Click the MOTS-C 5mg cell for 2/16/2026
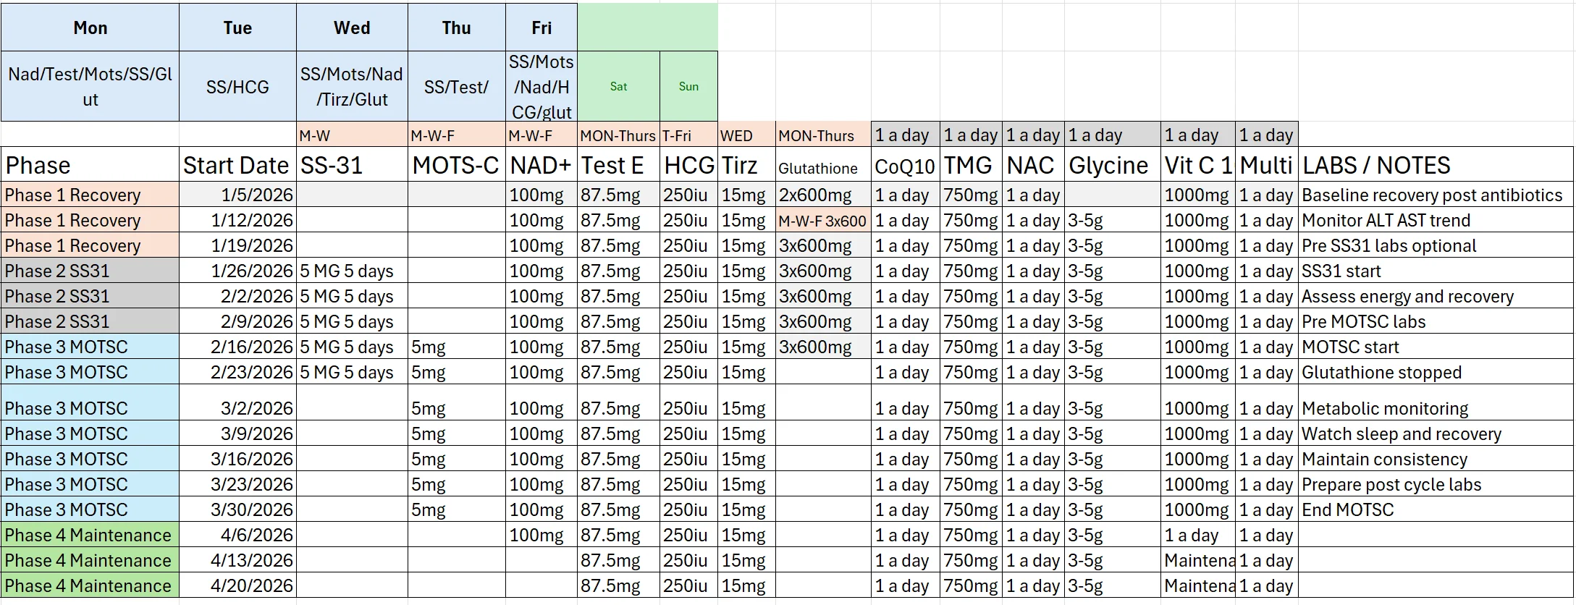This screenshot has height=605, width=1576. tap(457, 347)
